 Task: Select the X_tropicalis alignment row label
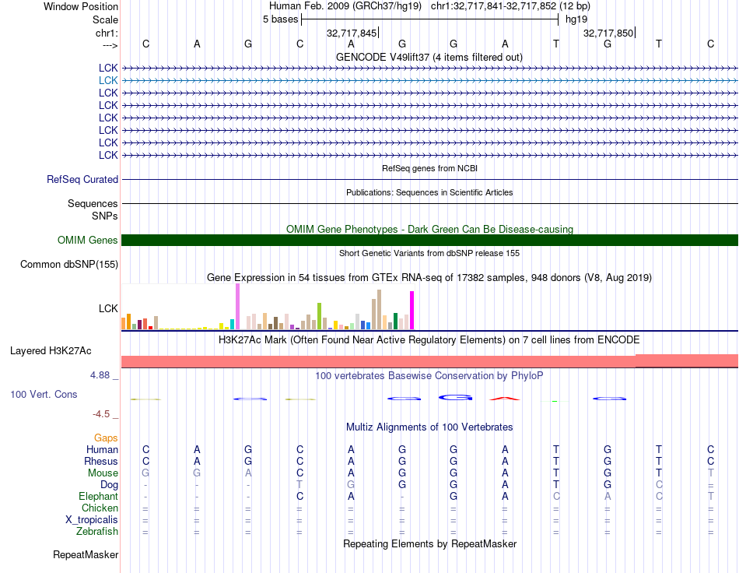tap(92, 520)
